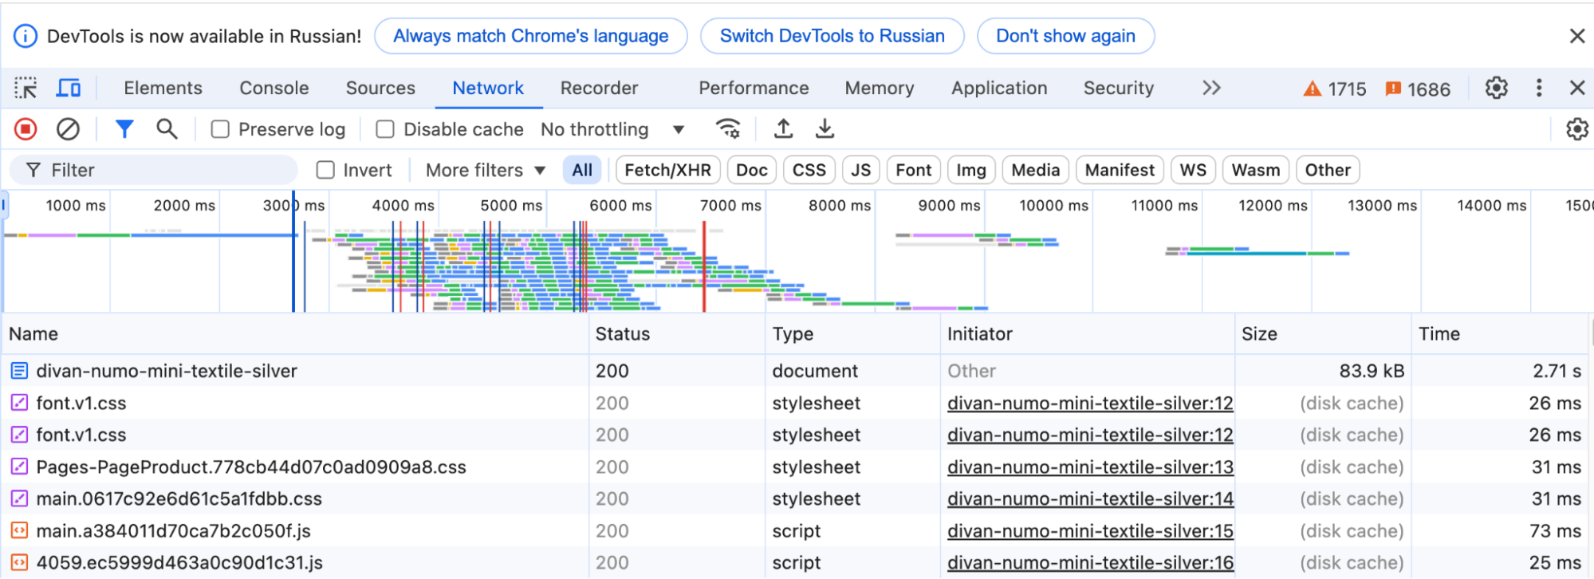The height and width of the screenshot is (579, 1594).
Task: Clear the network log
Action: tap(69, 129)
